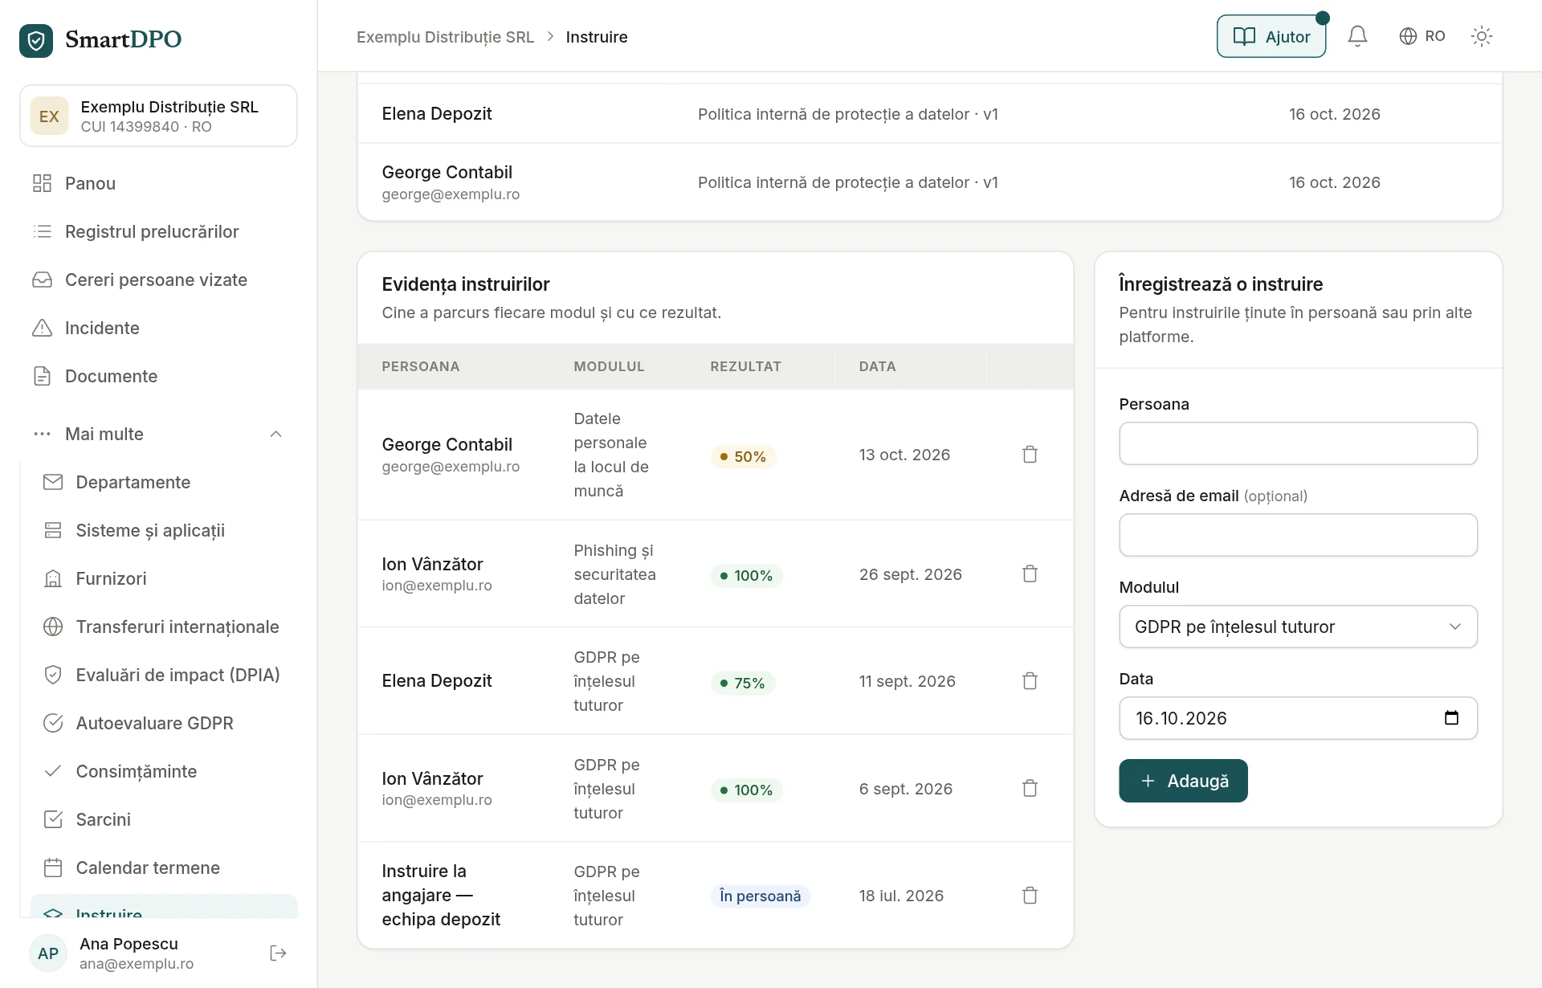Click the În persoană badge
The image size is (1542, 988).
(760, 896)
